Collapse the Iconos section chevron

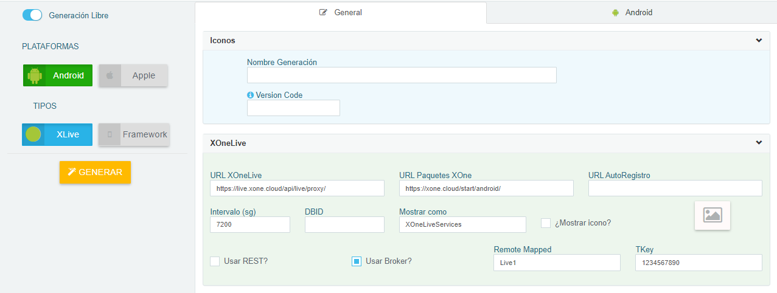pos(759,41)
